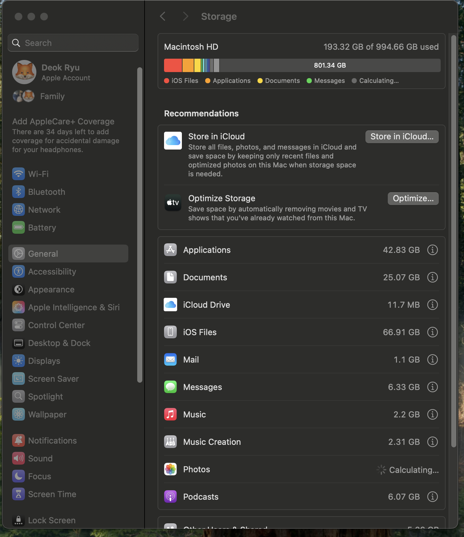Click the yellow Documents bar segment
Screen dimensions: 464x537
tap(198, 65)
